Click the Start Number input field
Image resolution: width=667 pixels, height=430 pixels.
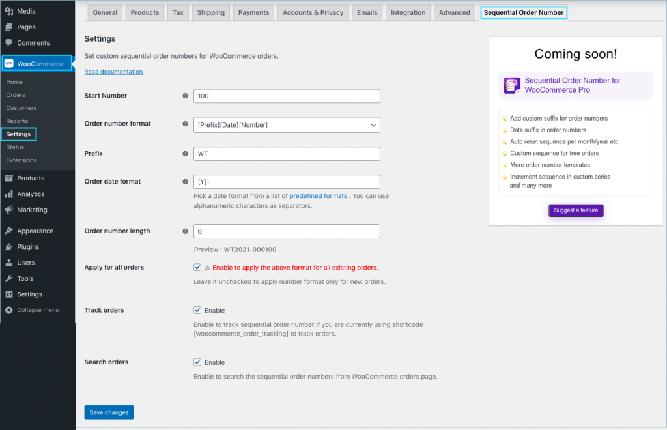(287, 96)
